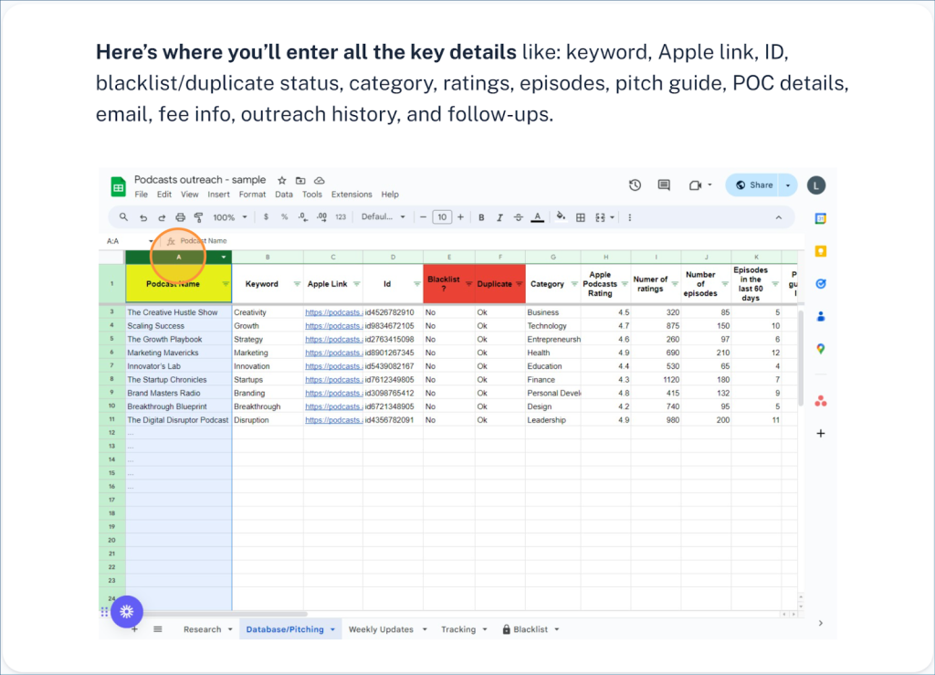The height and width of the screenshot is (675, 935).
Task: Toggle strikethrough formatting
Action: click(x=519, y=217)
